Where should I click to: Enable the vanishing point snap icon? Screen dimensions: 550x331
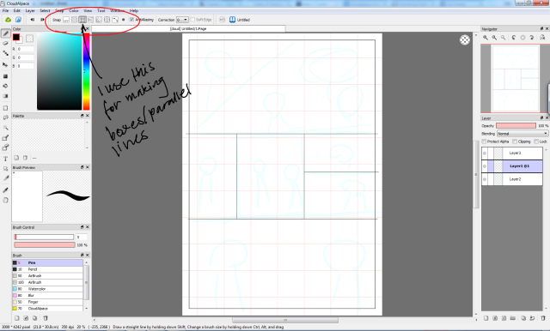click(x=90, y=20)
